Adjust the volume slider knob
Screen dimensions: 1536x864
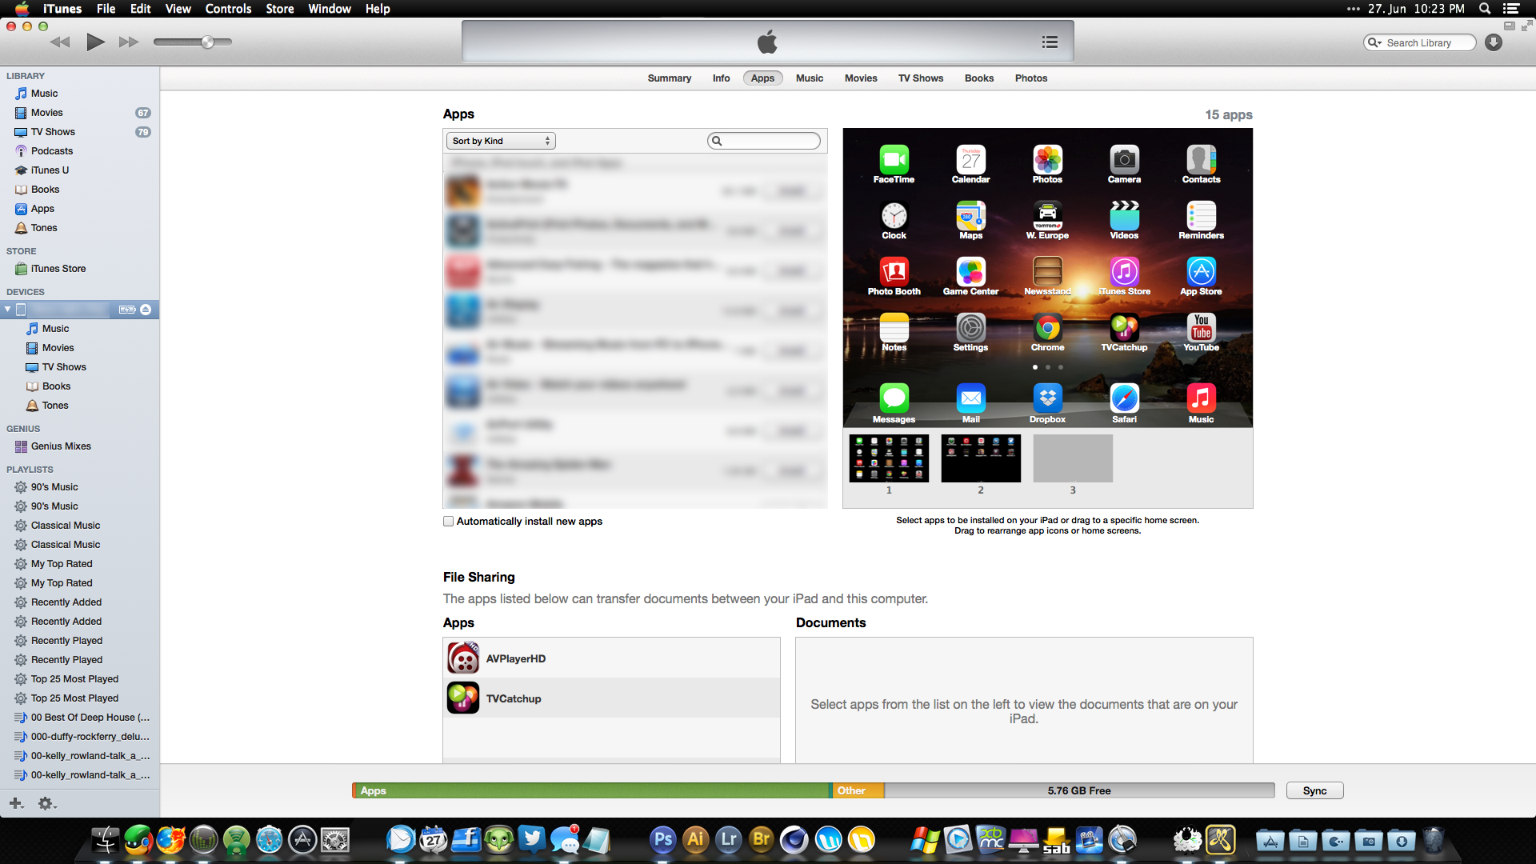(207, 42)
